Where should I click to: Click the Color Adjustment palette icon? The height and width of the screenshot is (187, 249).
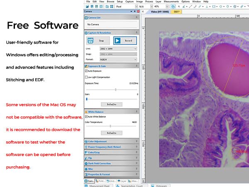pos(86,141)
